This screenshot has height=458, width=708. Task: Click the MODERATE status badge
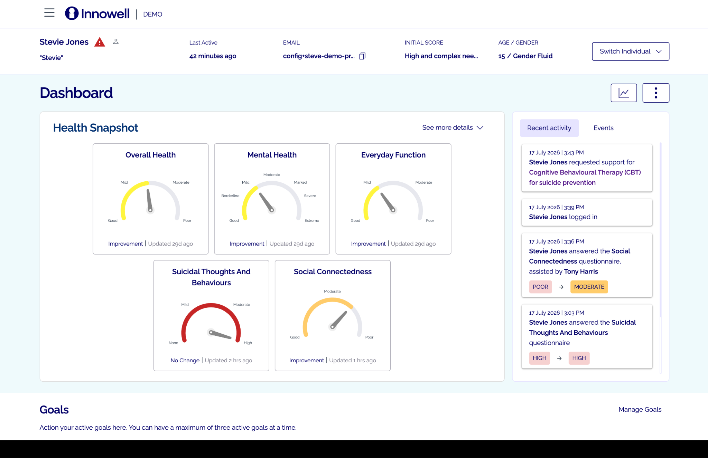589,287
